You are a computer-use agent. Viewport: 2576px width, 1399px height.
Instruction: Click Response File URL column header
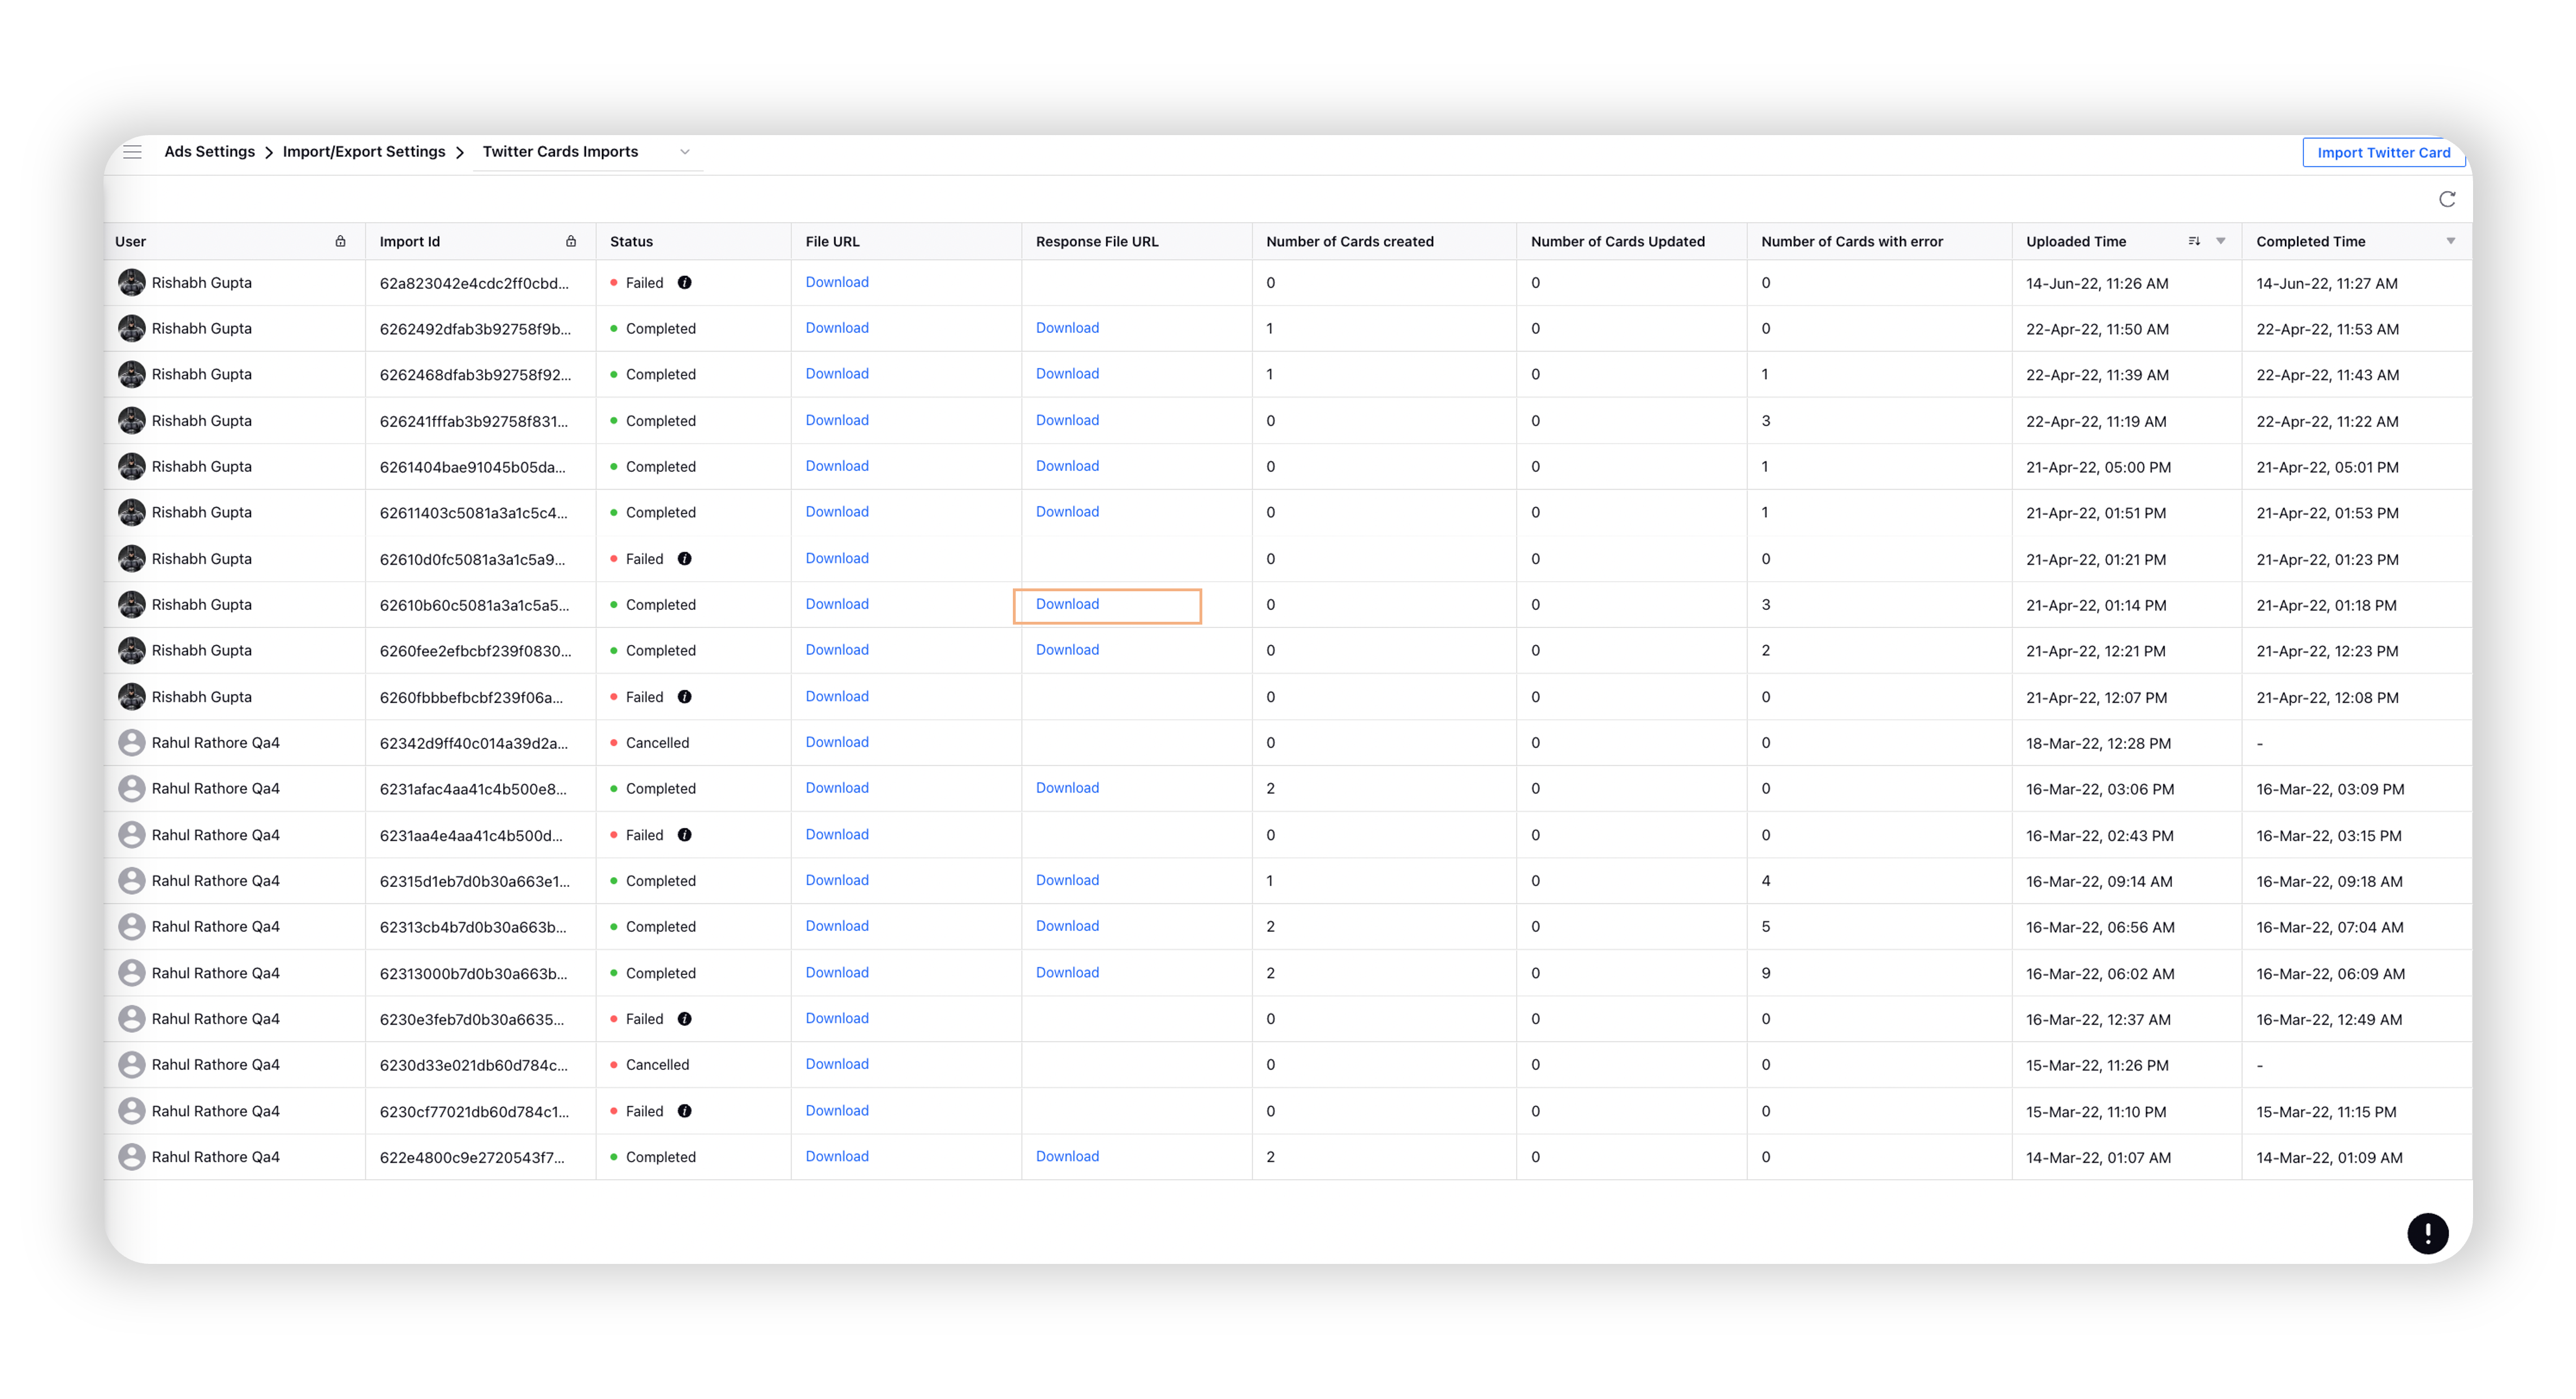(x=1097, y=241)
